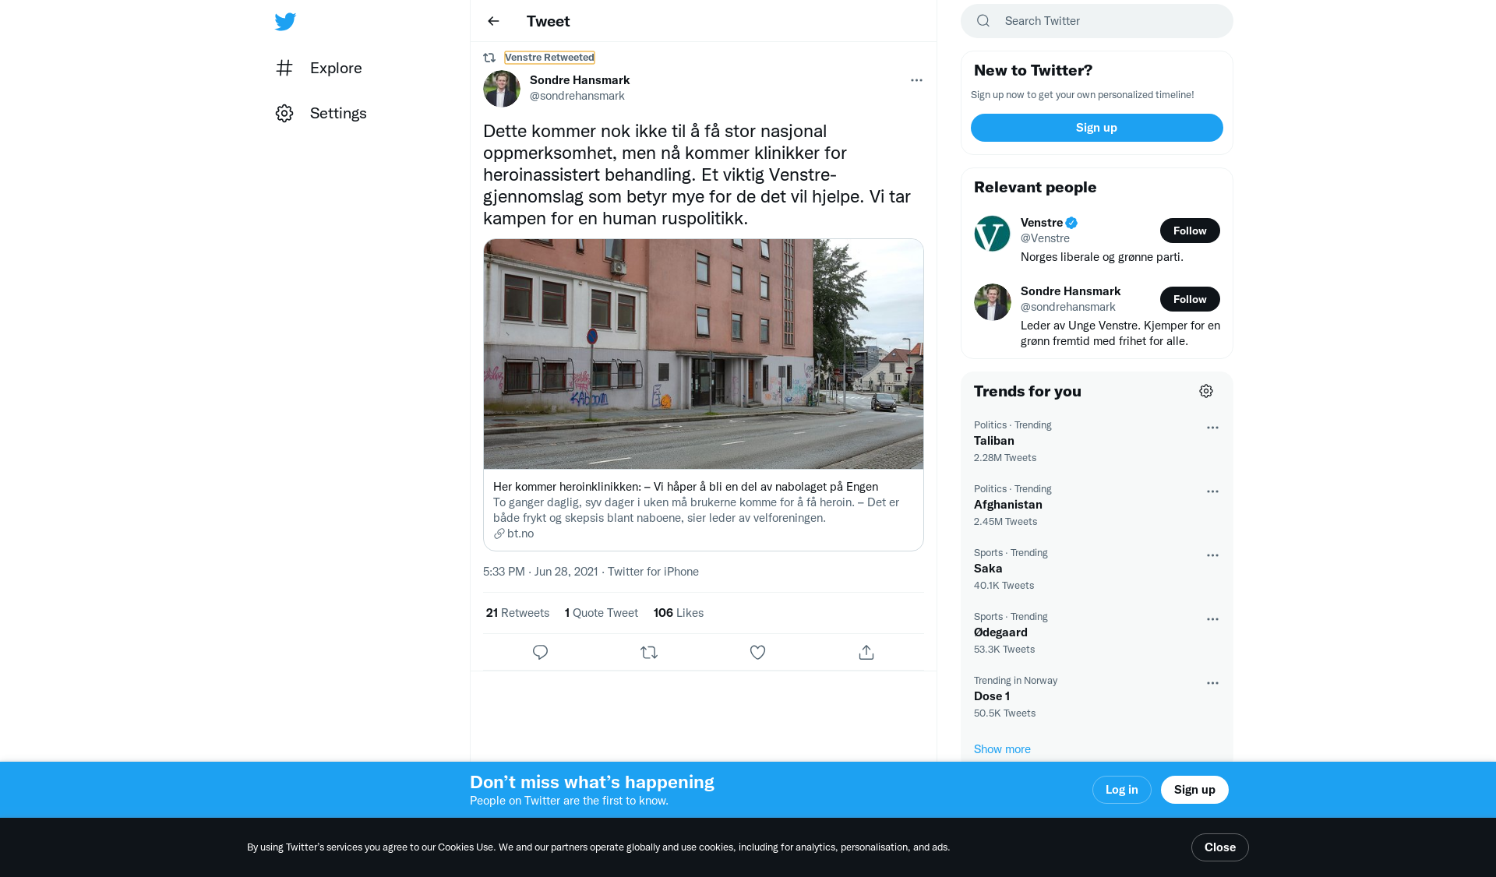Reply with the speech bubble icon
1496x877 pixels.
coord(540,652)
